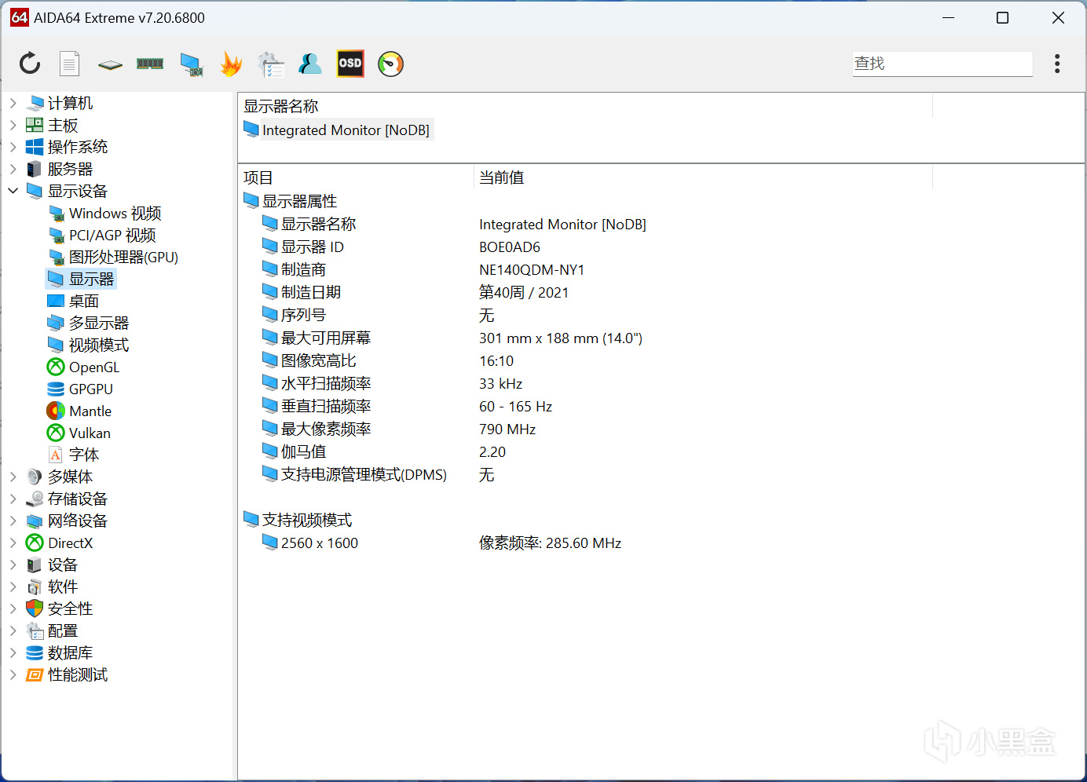Expand the 存储设备 tree node
Screen dimensions: 1087x782
[13, 499]
